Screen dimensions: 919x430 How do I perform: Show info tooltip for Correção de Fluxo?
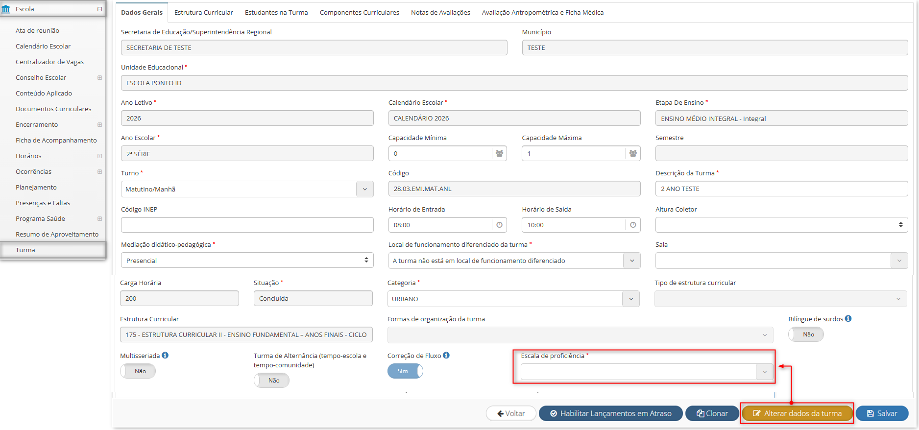[446, 355]
